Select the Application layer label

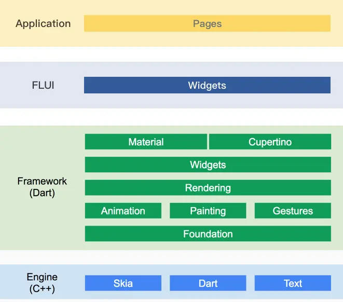pos(43,24)
